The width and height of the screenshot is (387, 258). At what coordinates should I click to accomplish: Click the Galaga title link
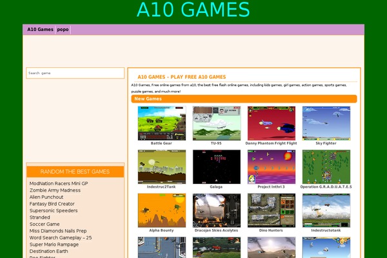pyautogui.click(x=216, y=187)
